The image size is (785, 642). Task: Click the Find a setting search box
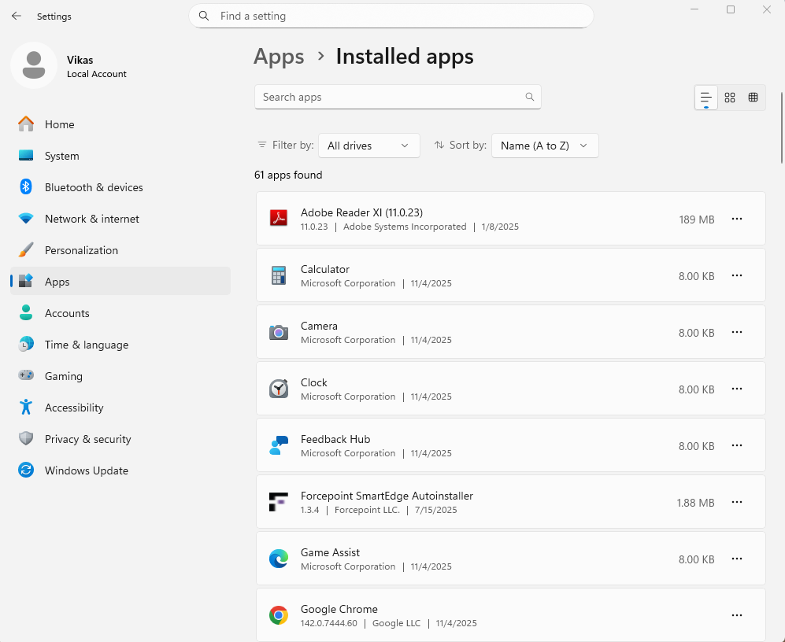click(x=391, y=16)
